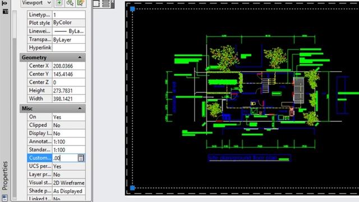359x202 pixels.
Task: Collapse the Geometry section
Action: click(x=80, y=57)
